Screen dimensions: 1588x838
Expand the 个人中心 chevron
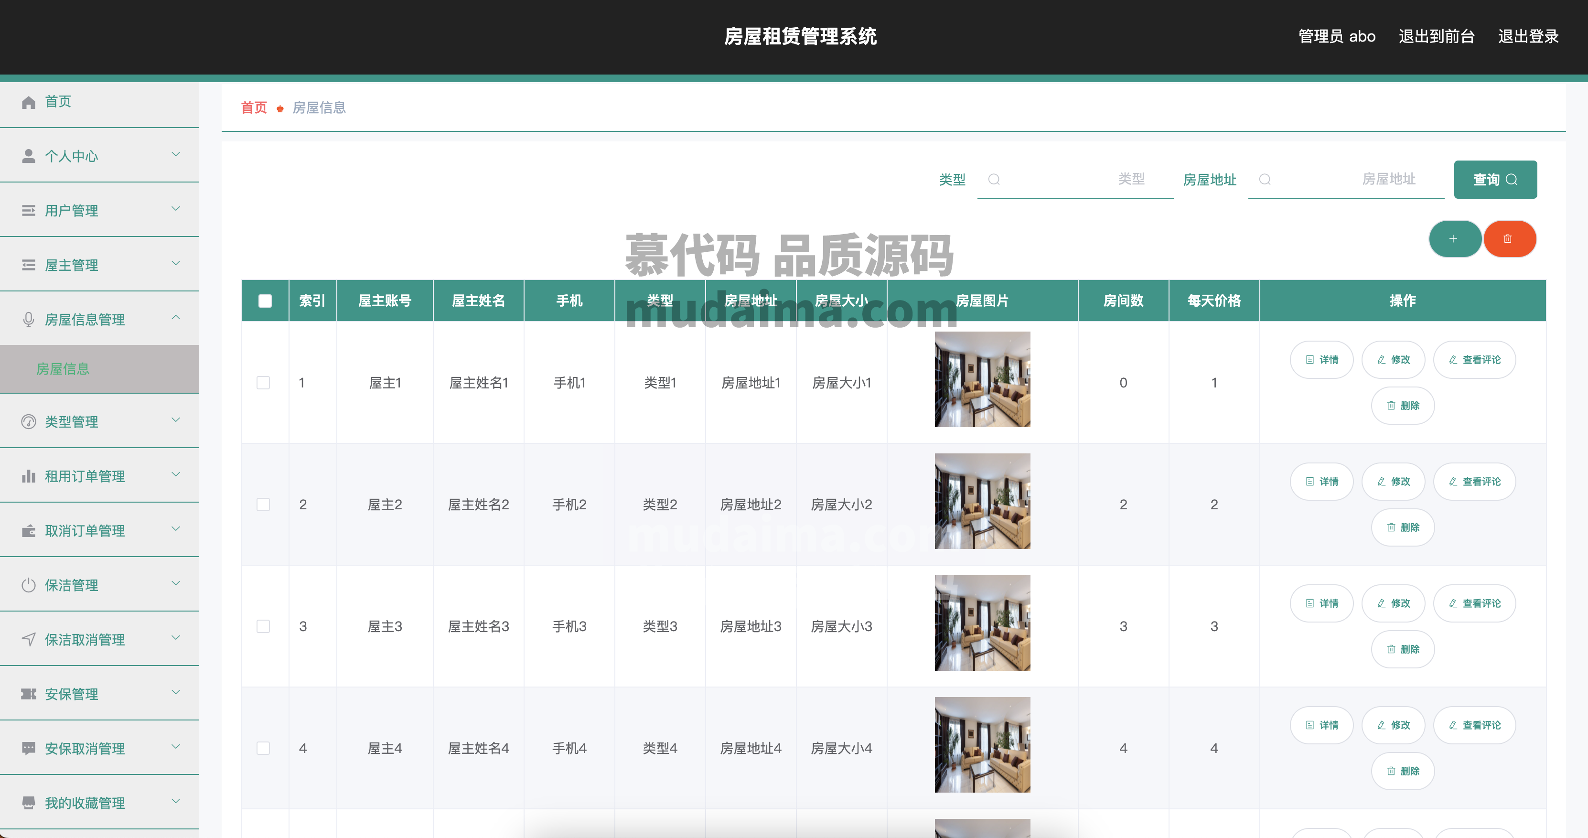pyautogui.click(x=176, y=154)
